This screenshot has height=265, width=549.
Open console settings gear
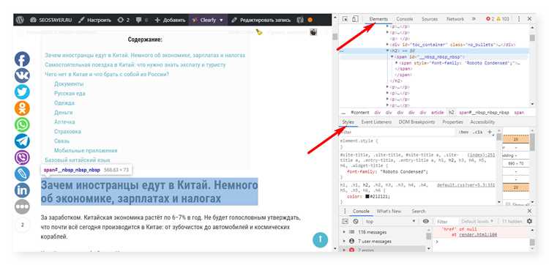coord(529,221)
